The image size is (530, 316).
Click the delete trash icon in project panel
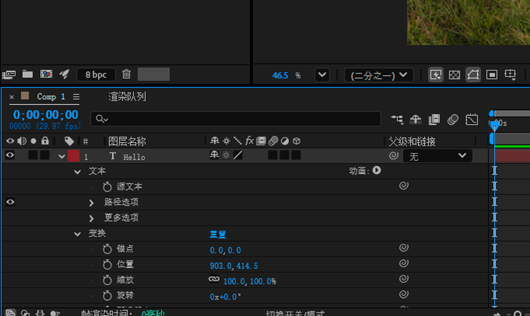(126, 74)
